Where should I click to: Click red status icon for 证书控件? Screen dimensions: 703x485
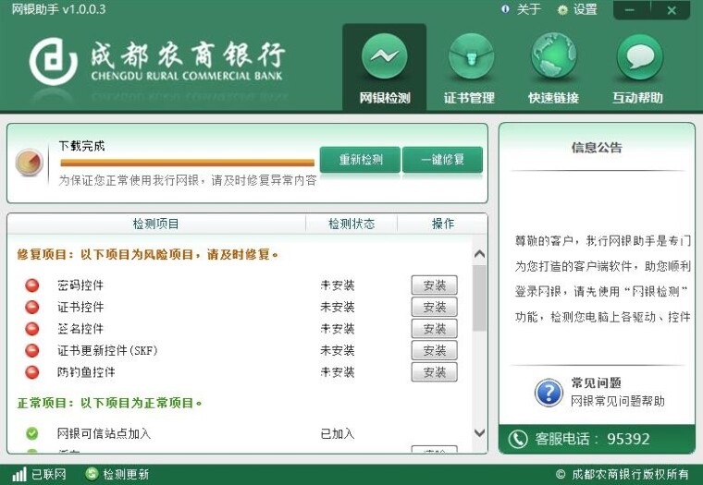point(31,307)
